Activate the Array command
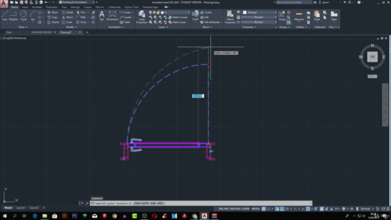 (81, 22)
